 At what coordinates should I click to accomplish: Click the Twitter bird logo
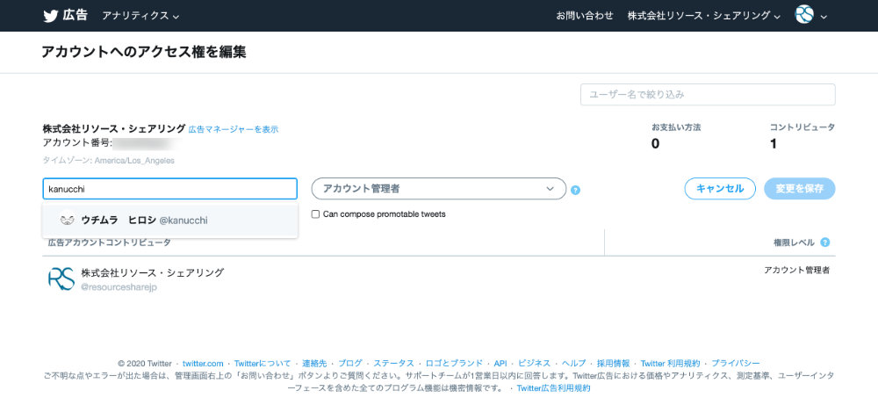click(51, 16)
